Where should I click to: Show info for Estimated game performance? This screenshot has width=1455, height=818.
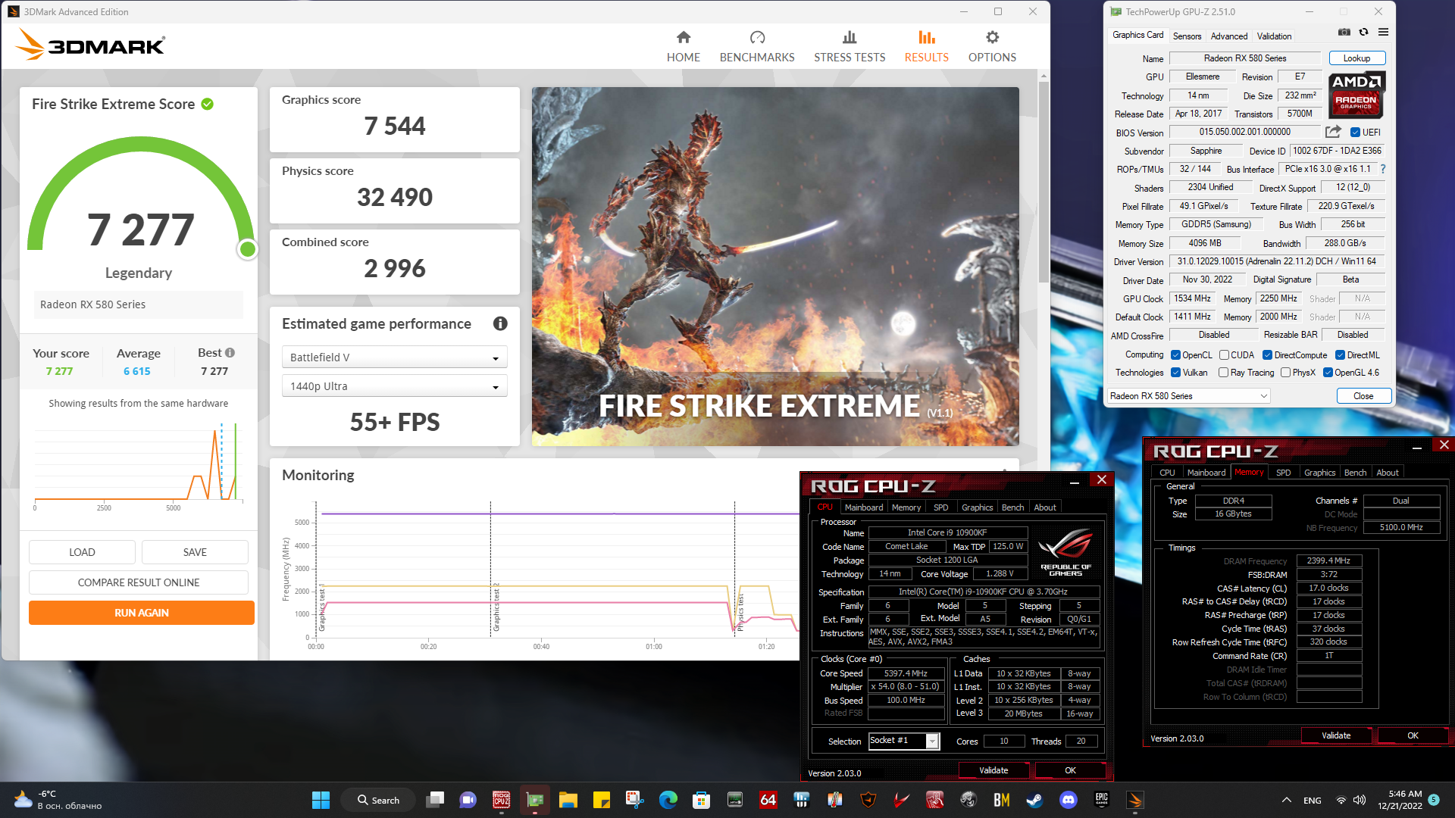[500, 323]
